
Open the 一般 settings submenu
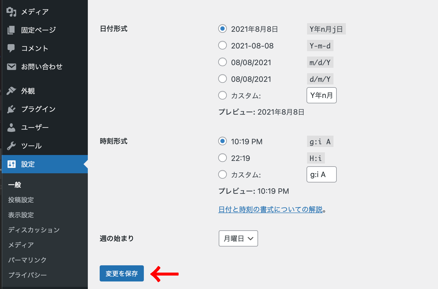point(15,185)
